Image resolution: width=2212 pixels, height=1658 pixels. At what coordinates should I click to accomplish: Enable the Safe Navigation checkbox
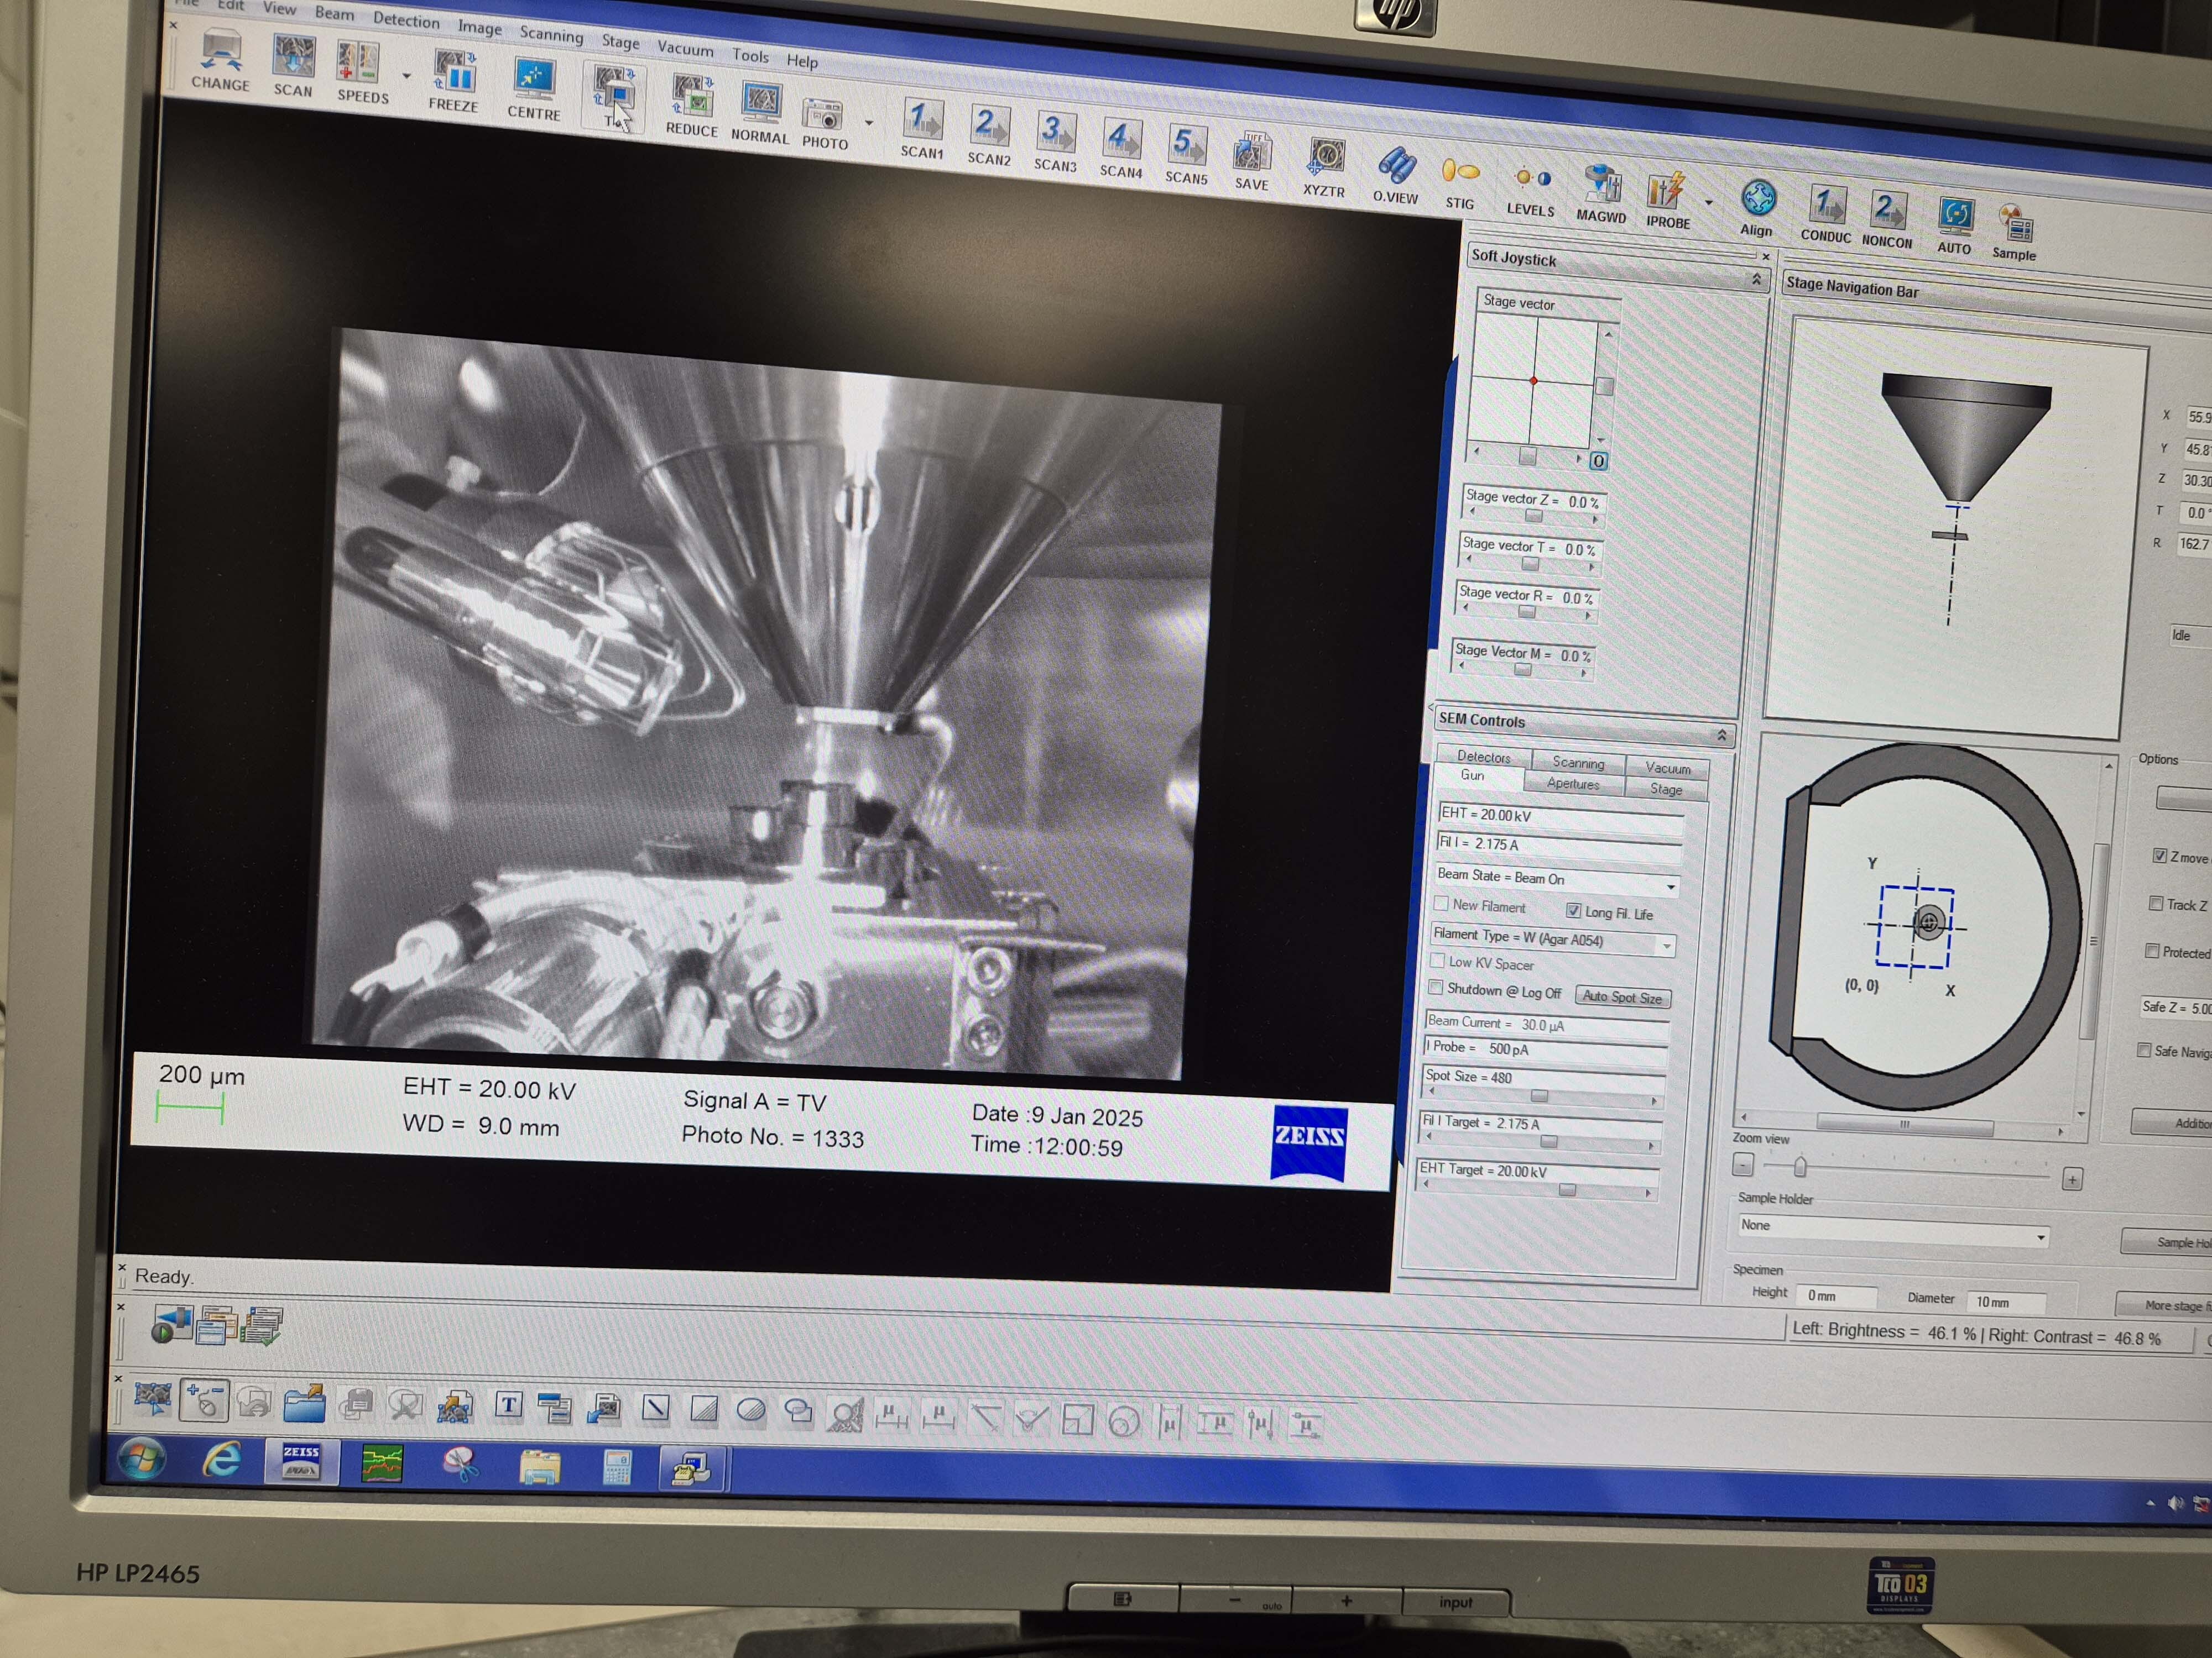click(x=2144, y=1050)
